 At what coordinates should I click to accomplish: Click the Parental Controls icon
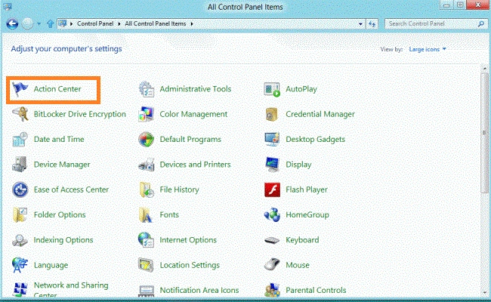pos(272,290)
